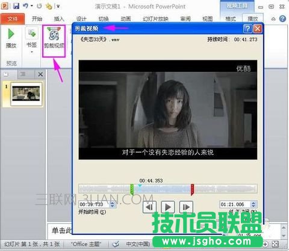289x251 pixels.
Task: Minimize the PowerPoint window
Action: click(x=261, y=7)
